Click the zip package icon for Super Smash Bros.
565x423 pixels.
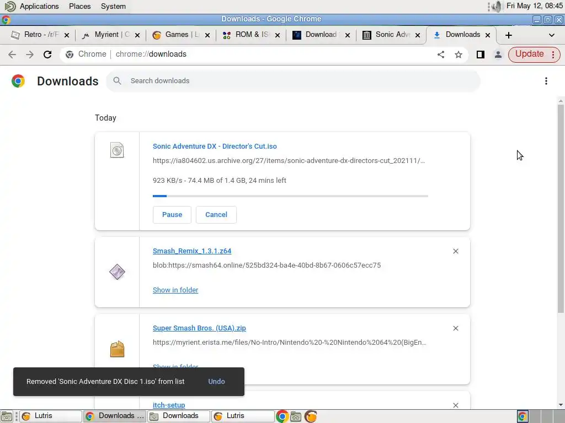pyautogui.click(x=117, y=349)
